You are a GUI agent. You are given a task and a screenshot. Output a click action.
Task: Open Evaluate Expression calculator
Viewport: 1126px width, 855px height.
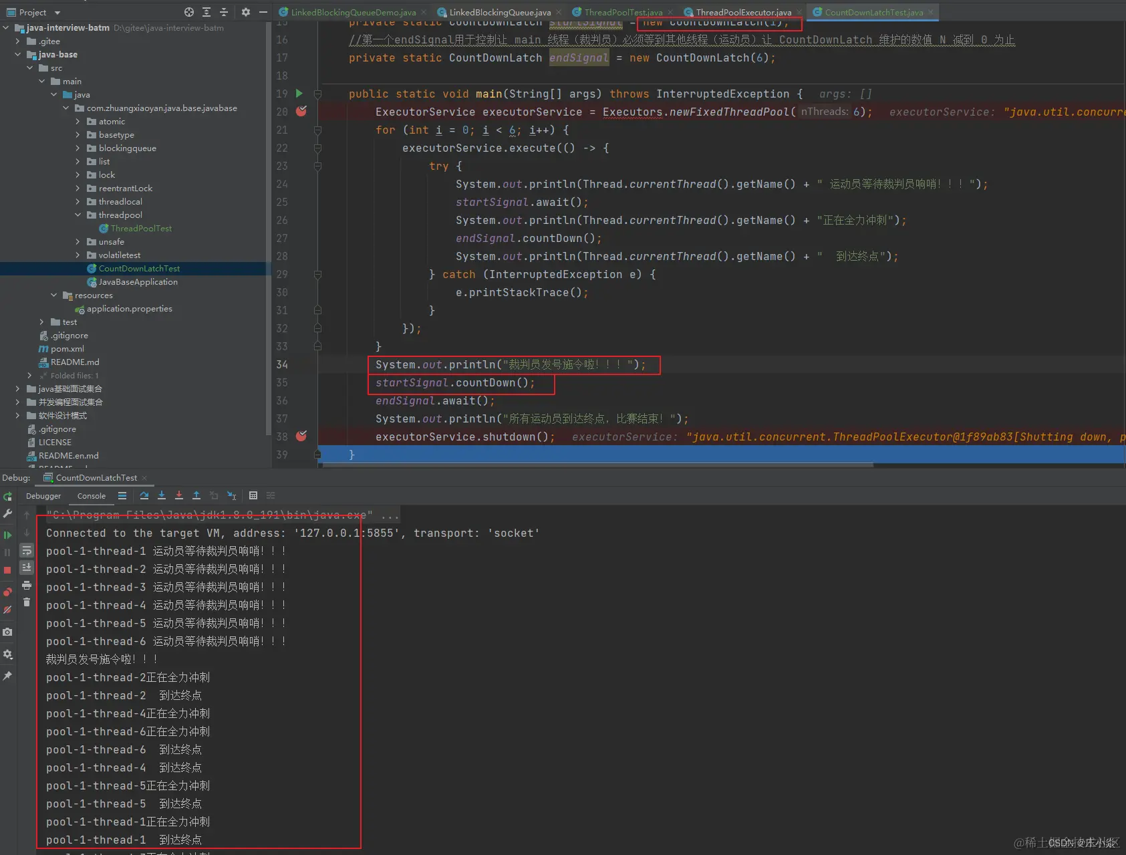click(x=253, y=496)
